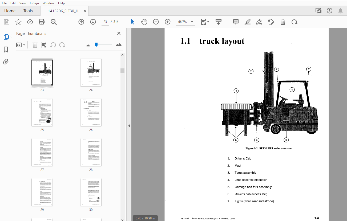Click the insert page break icon in the panel
The height and width of the screenshot is (221, 347).
pyautogui.click(x=44, y=45)
